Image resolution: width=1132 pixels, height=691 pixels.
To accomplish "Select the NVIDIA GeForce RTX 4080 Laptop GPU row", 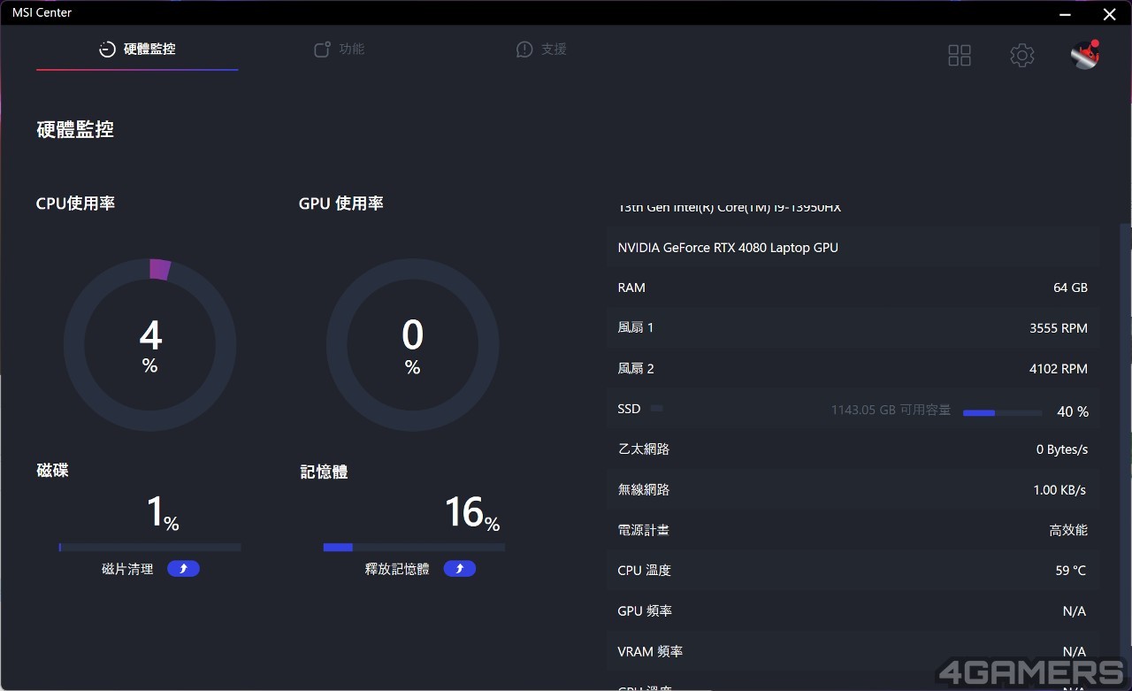I will pos(853,248).
